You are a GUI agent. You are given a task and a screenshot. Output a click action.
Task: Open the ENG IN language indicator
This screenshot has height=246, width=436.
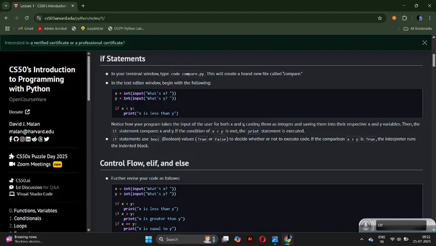coord(382,240)
